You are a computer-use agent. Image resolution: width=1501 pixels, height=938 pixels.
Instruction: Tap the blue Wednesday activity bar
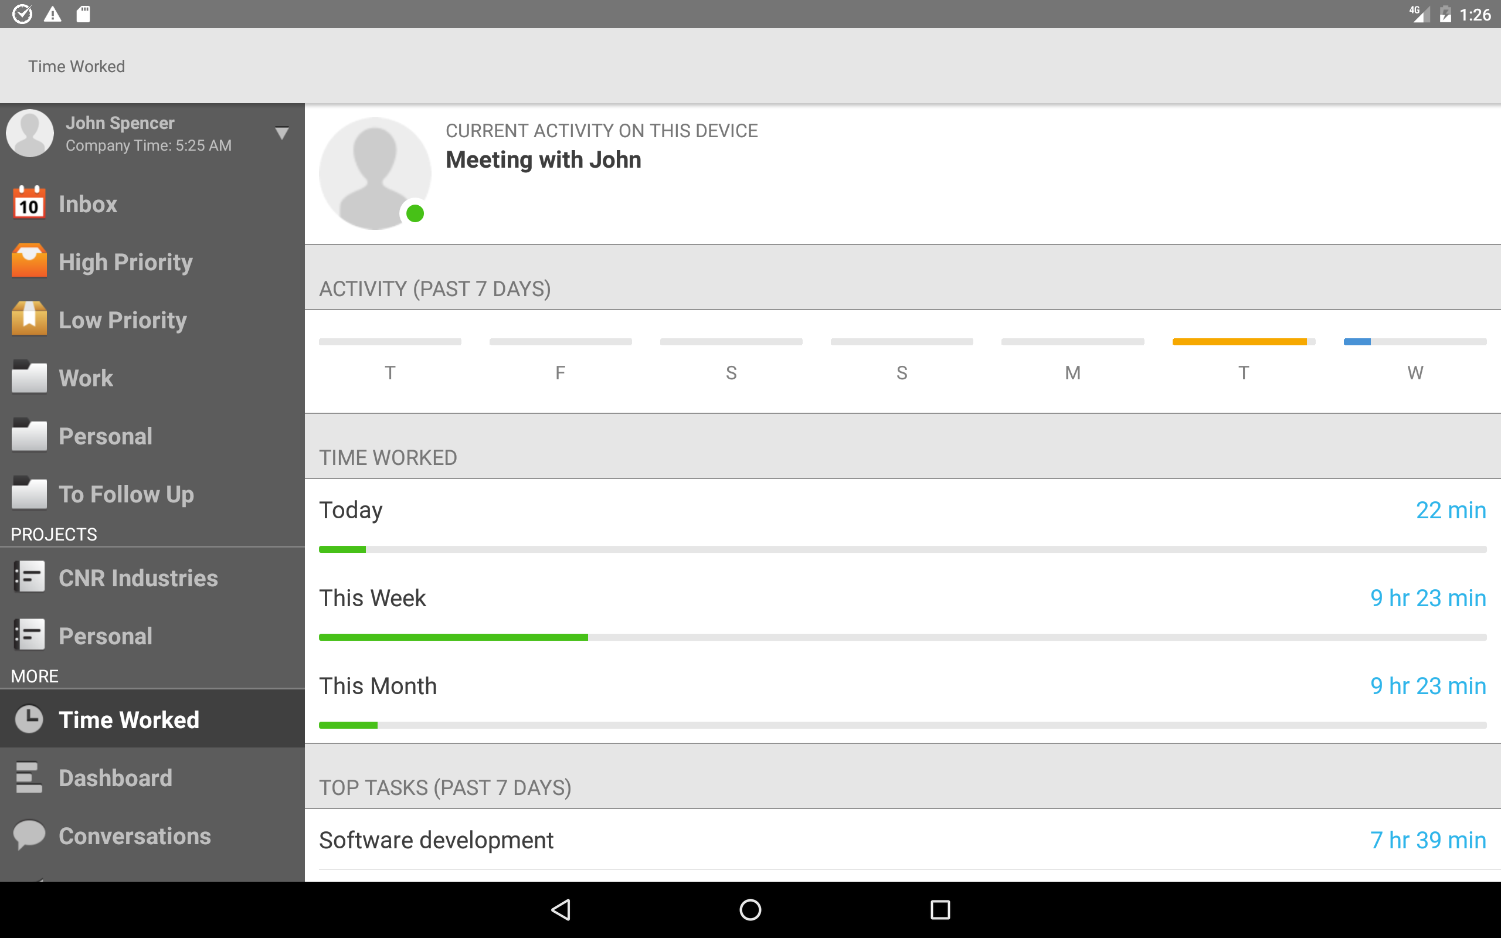tap(1357, 342)
